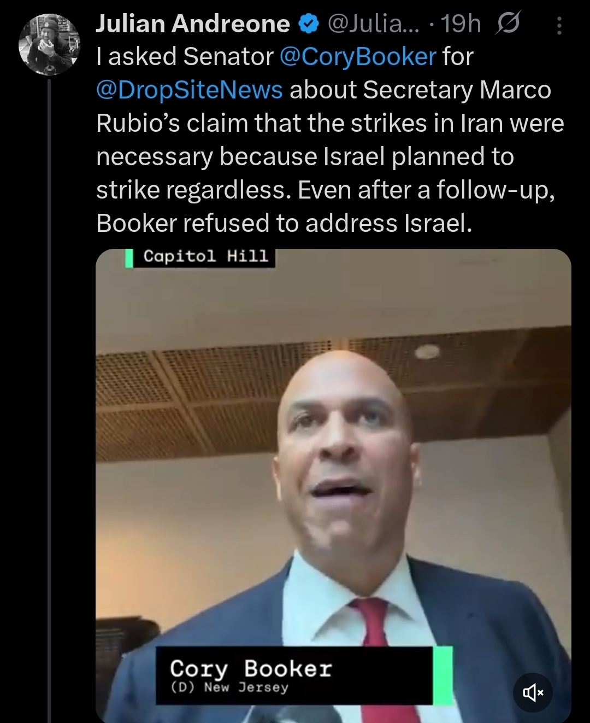Open the @DropSiteNews mention link

(x=190, y=90)
